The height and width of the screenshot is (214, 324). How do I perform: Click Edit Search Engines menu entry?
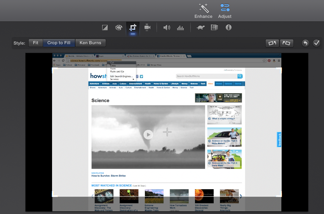click(122, 76)
